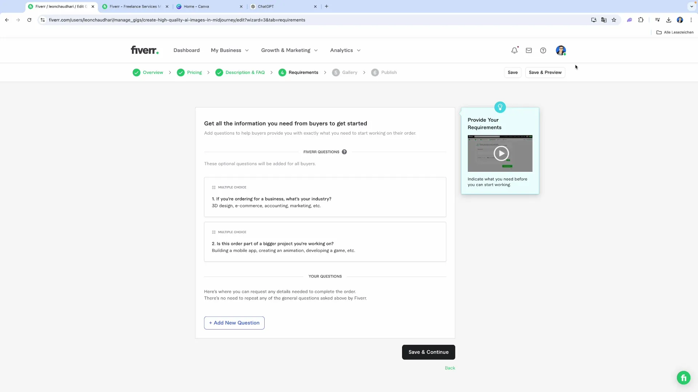Viewport: 698px width, 392px height.
Task: Click the Save & Continue button
Action: (x=428, y=352)
